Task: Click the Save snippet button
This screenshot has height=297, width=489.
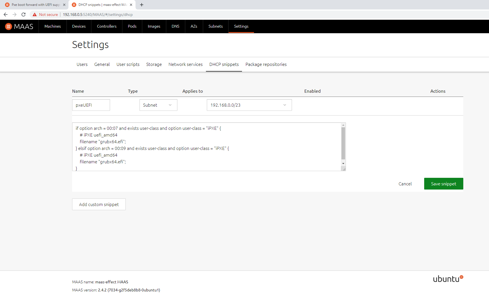Action: coord(443,184)
